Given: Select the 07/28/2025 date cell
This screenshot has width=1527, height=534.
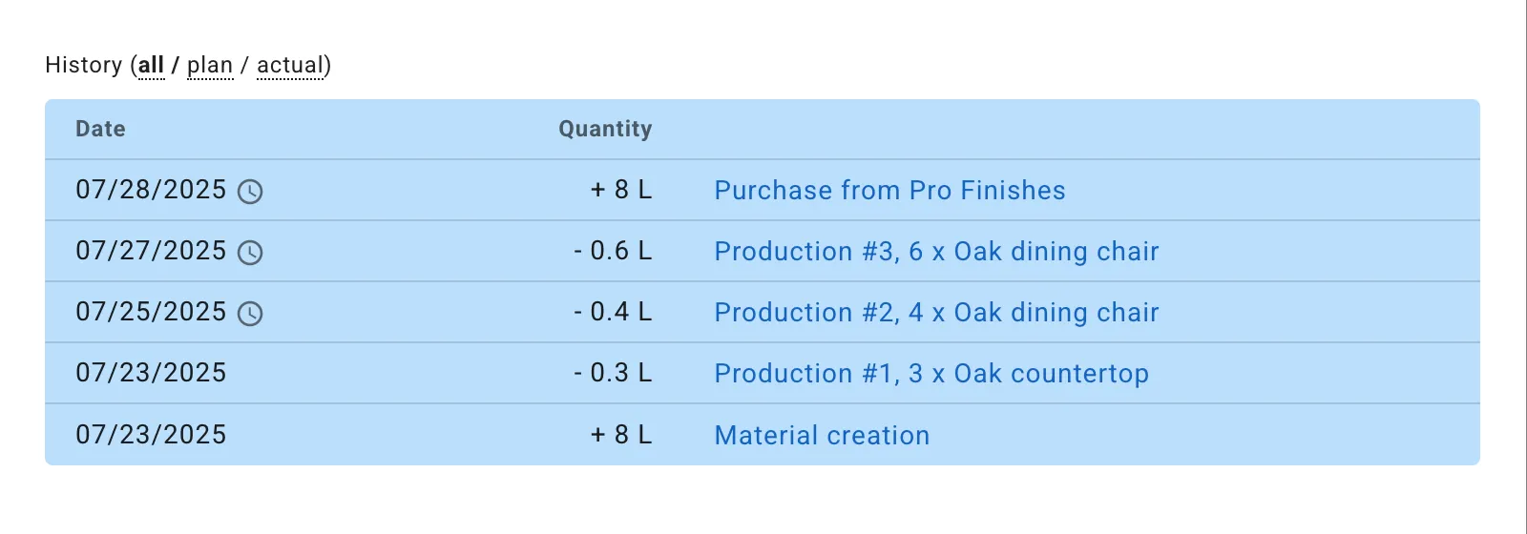Looking at the screenshot, I should tap(151, 190).
